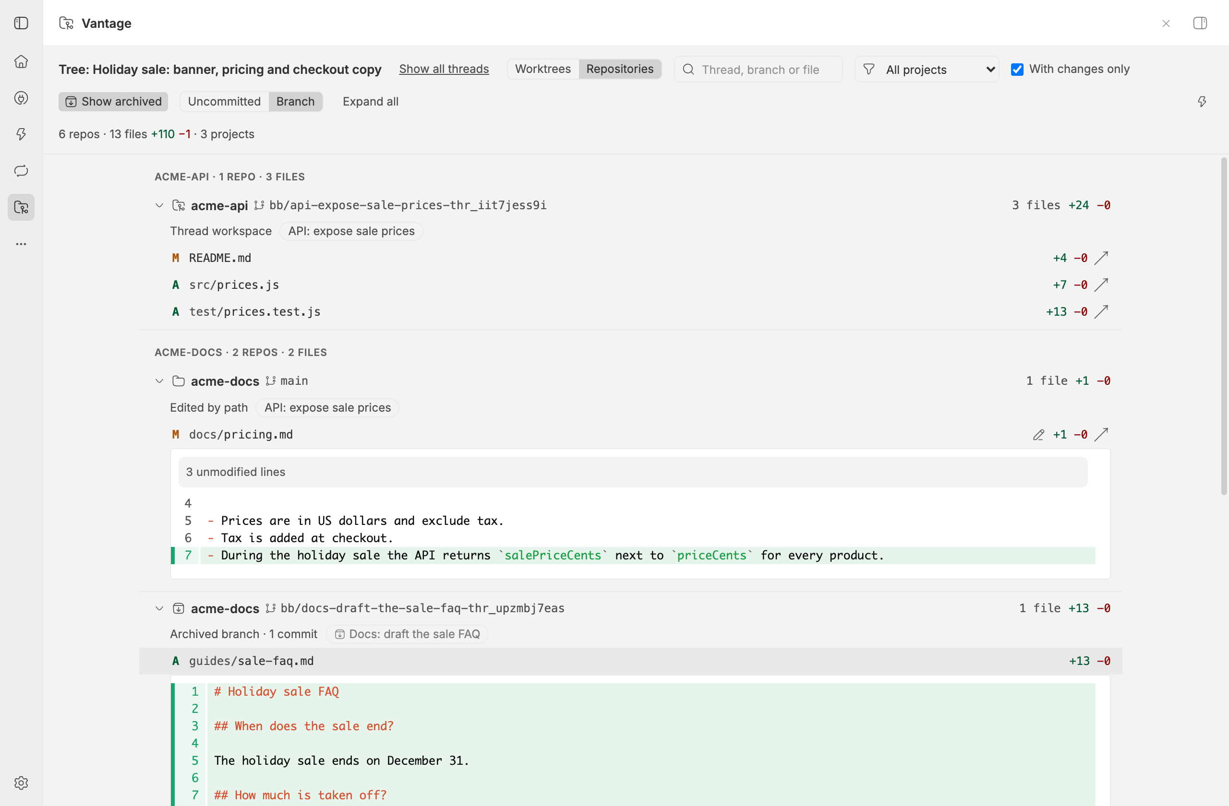Open README.md diff arrow icon
This screenshot has height=806, width=1229.
coord(1101,258)
